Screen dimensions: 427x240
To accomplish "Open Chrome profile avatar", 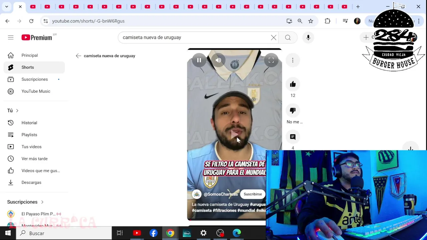I will coord(357,21).
